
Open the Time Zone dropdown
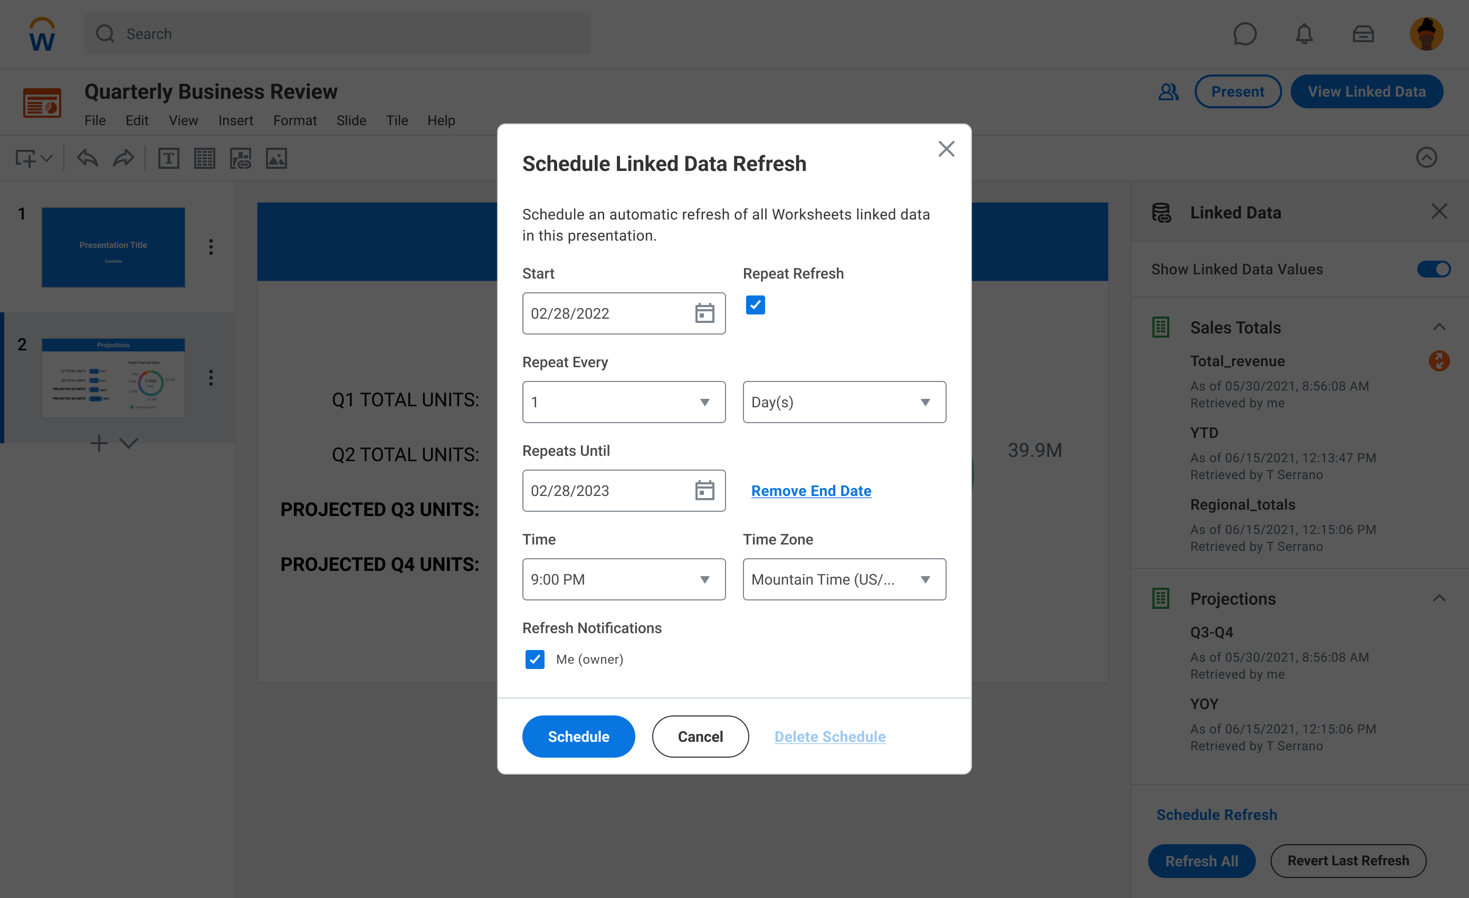coord(844,579)
